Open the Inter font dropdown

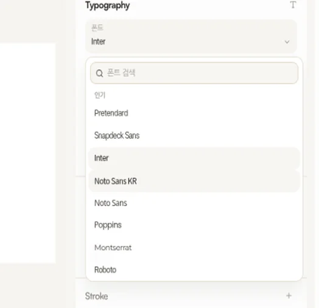click(x=191, y=36)
